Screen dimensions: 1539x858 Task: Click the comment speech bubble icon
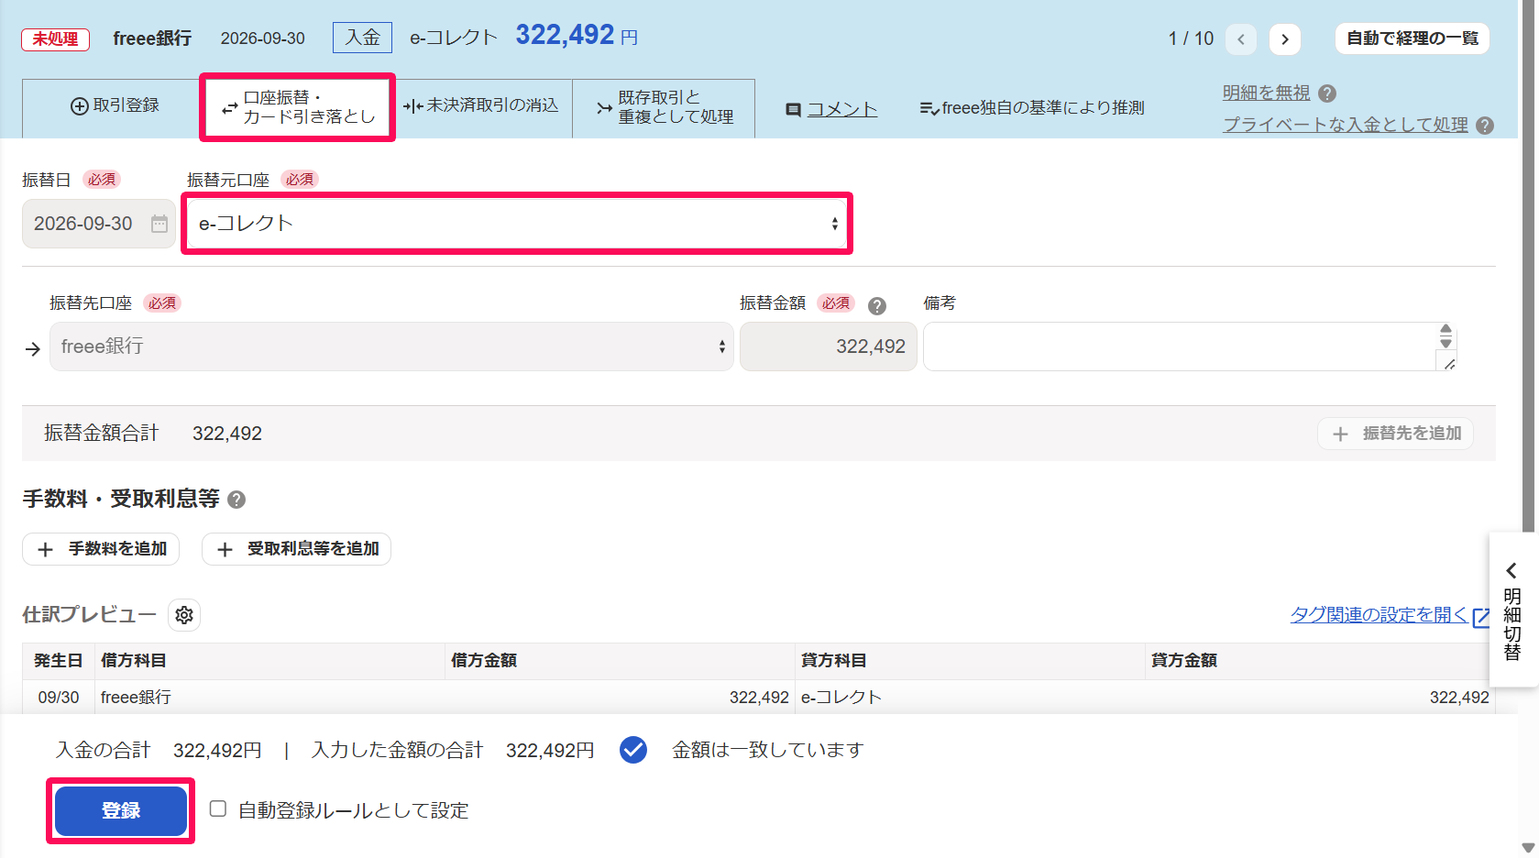[x=794, y=110]
